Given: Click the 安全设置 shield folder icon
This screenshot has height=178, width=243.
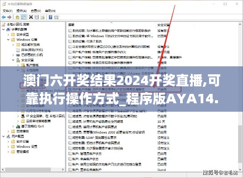Looking at the screenshot, I should [18, 60].
